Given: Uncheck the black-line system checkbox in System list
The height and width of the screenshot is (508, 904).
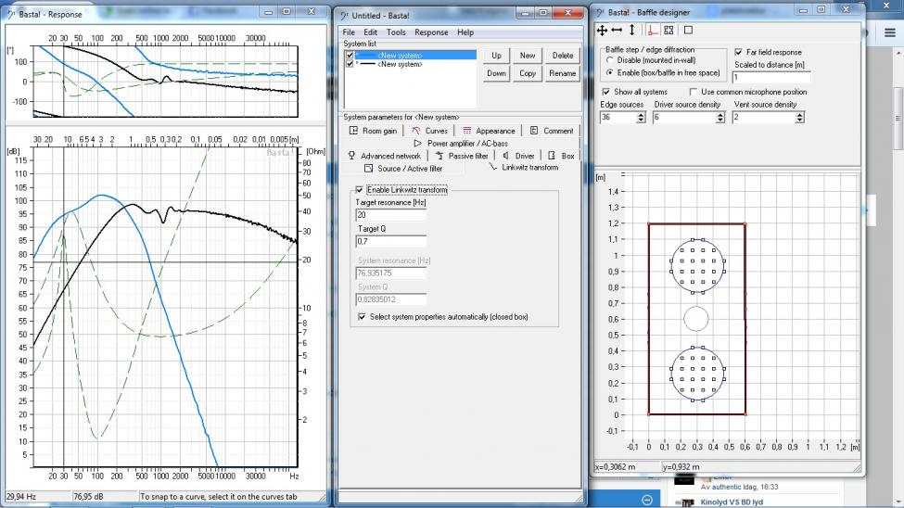Looking at the screenshot, I should tap(350, 64).
